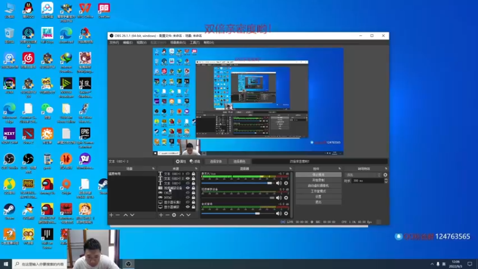Expand hidden system tray icons chevron
Viewport: 478px width, 269px height.
point(432,264)
